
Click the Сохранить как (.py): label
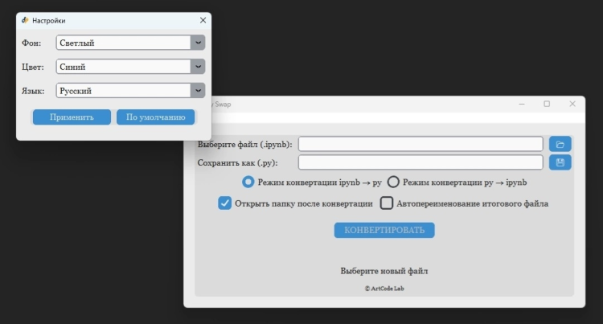(x=238, y=162)
